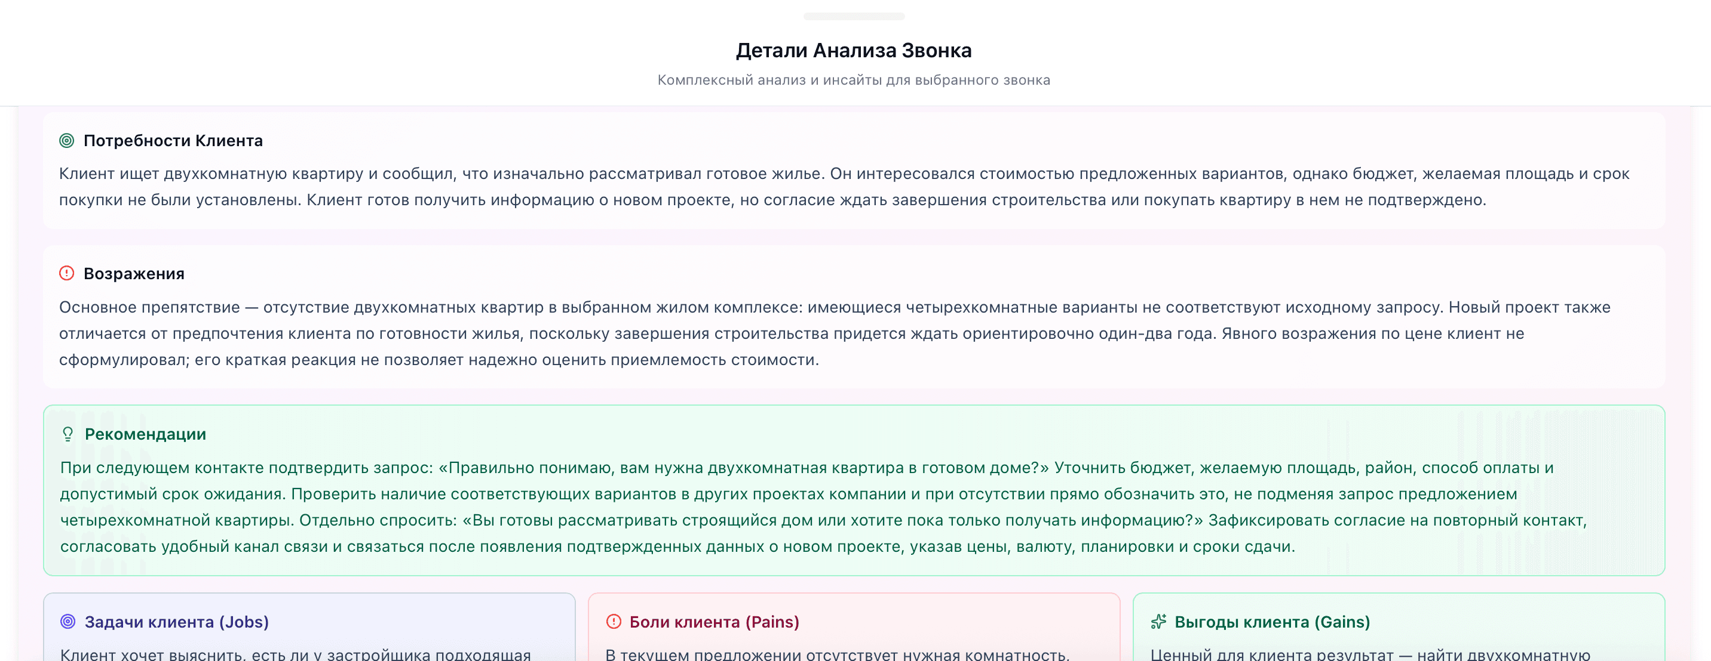The height and width of the screenshot is (661, 1711).
Task: Click the text Ценный для клиента результат
Action: (x=1370, y=654)
